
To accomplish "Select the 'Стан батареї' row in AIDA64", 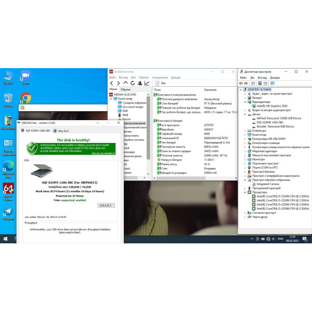I will tap(195, 103).
